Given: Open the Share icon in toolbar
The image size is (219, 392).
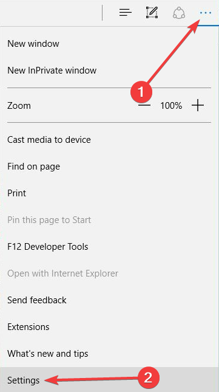Looking at the screenshot, I should (179, 13).
